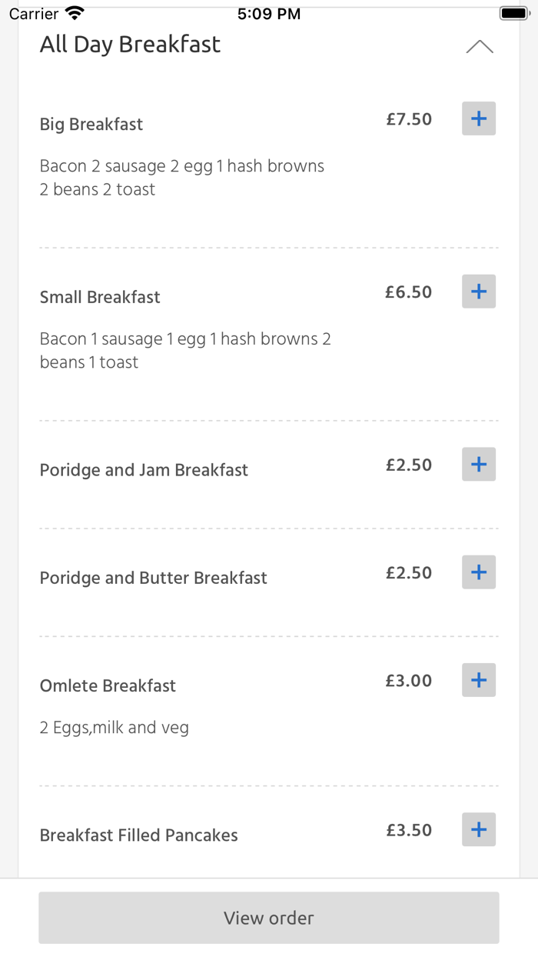
Task: Open the Small Breakfast item name
Action: pos(100,298)
